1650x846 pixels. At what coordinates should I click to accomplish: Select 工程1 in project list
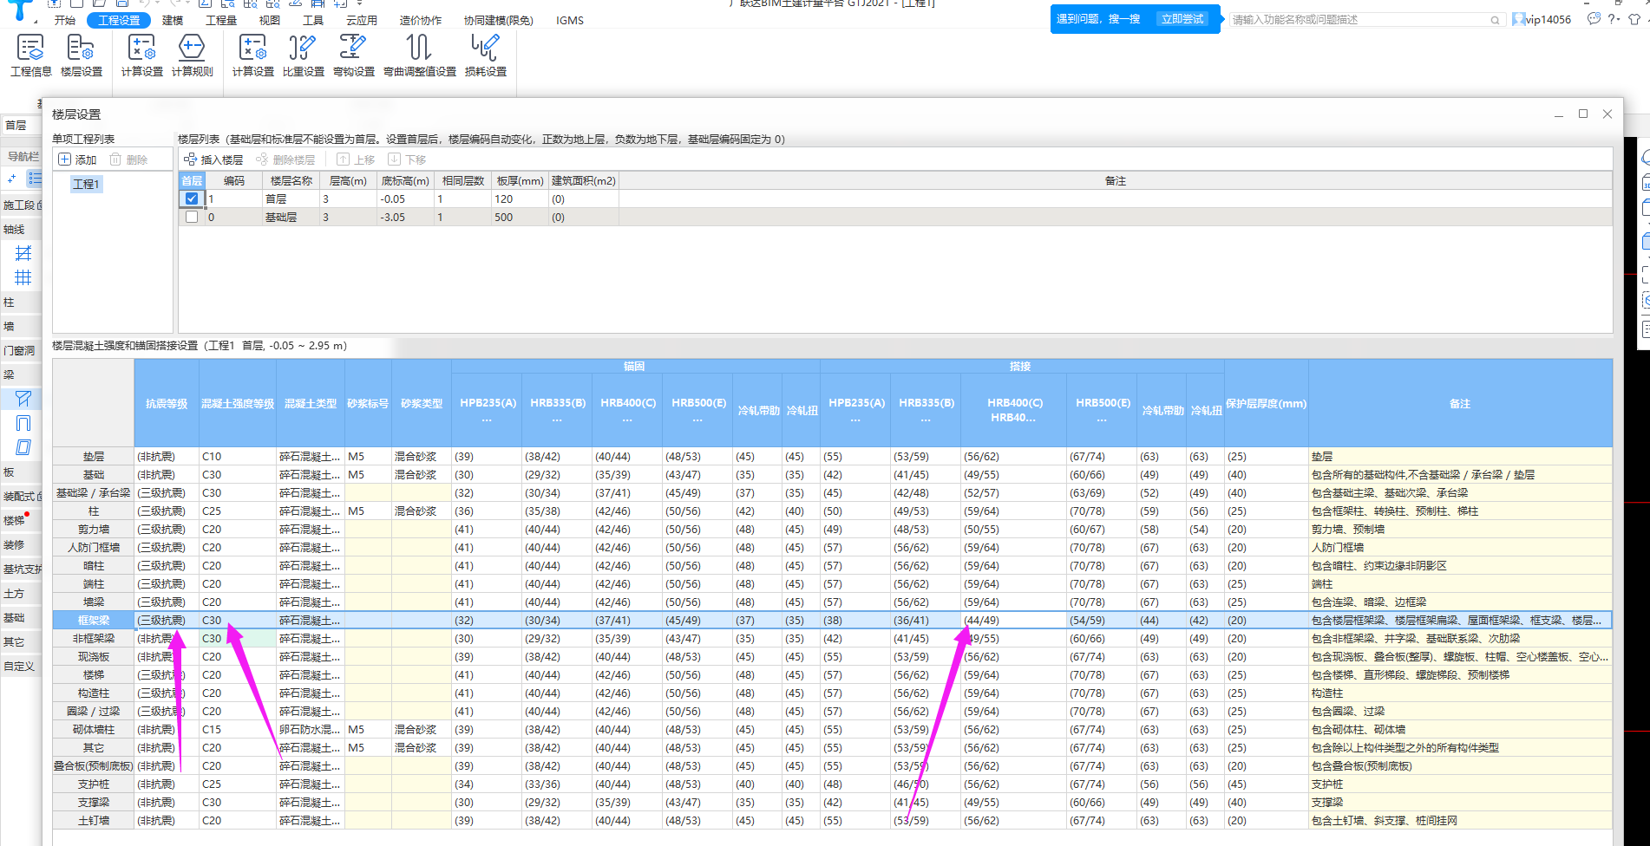tap(86, 184)
